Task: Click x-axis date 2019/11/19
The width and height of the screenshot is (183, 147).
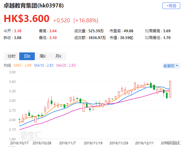Action: pos(93,143)
